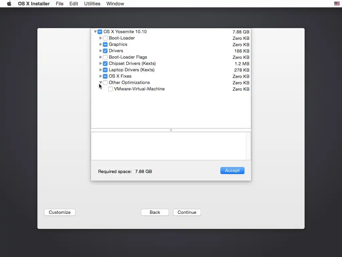Toggle the OS X Yosemite 10.10 checkbox

[100, 32]
